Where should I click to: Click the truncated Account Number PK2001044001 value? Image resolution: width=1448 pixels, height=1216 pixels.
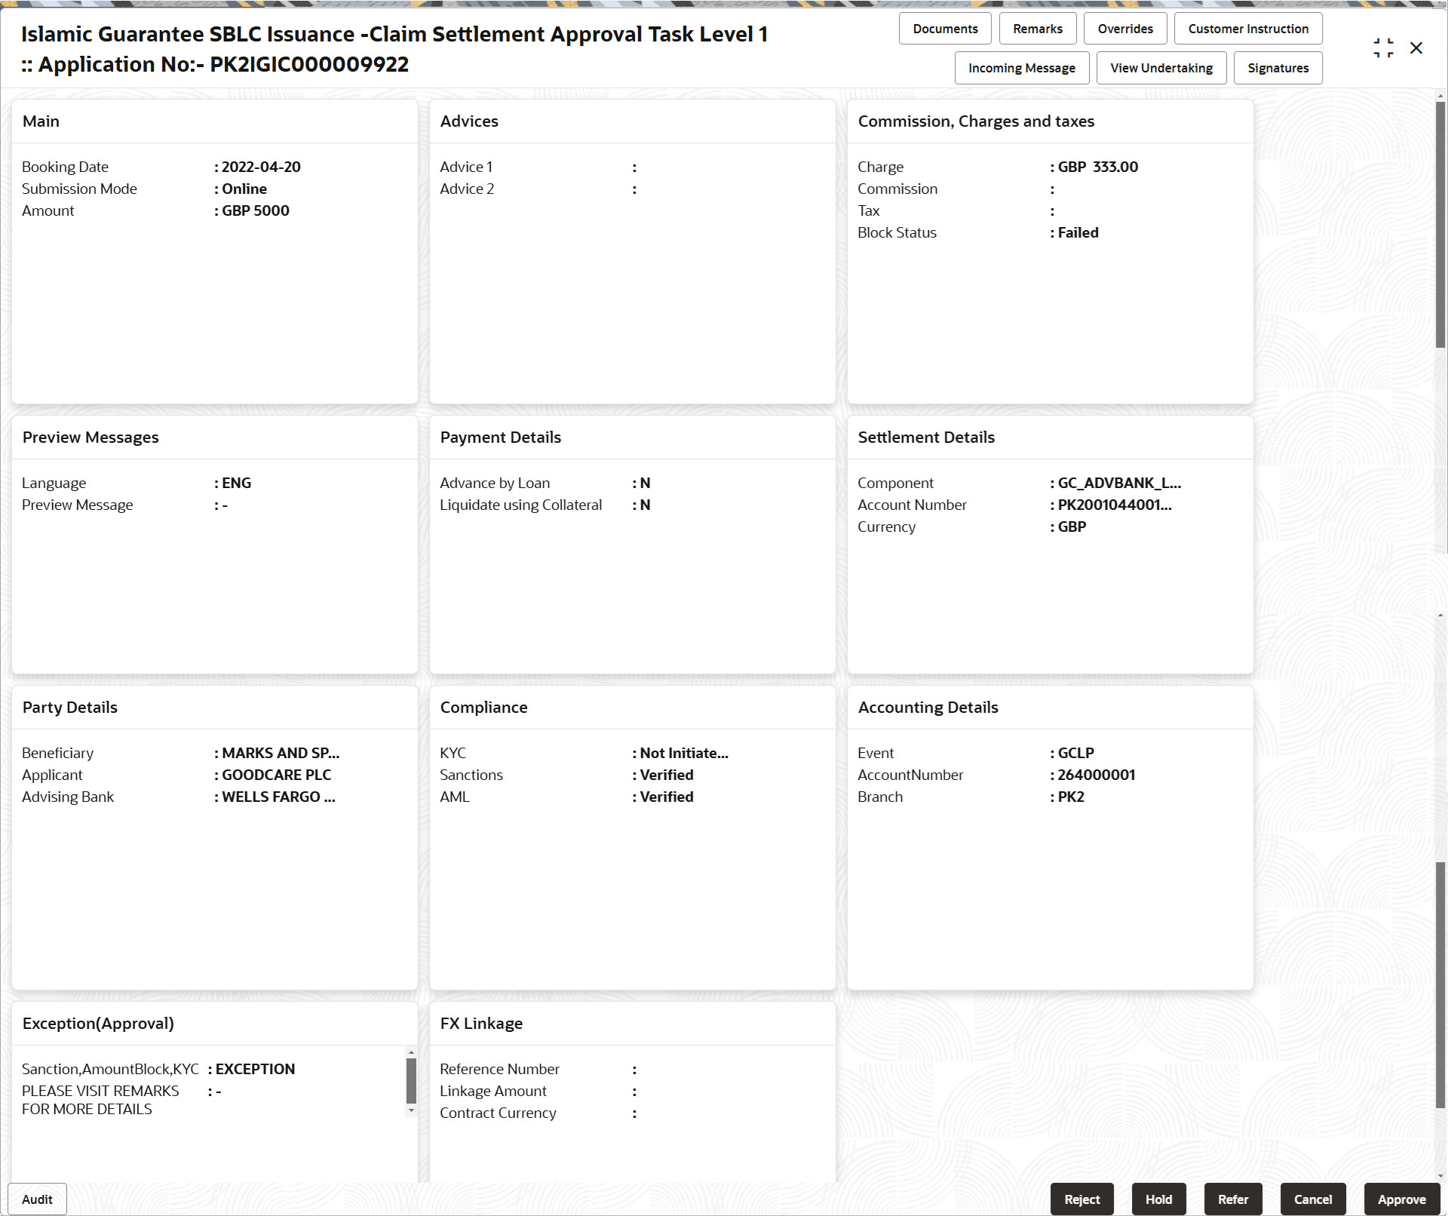click(1112, 505)
